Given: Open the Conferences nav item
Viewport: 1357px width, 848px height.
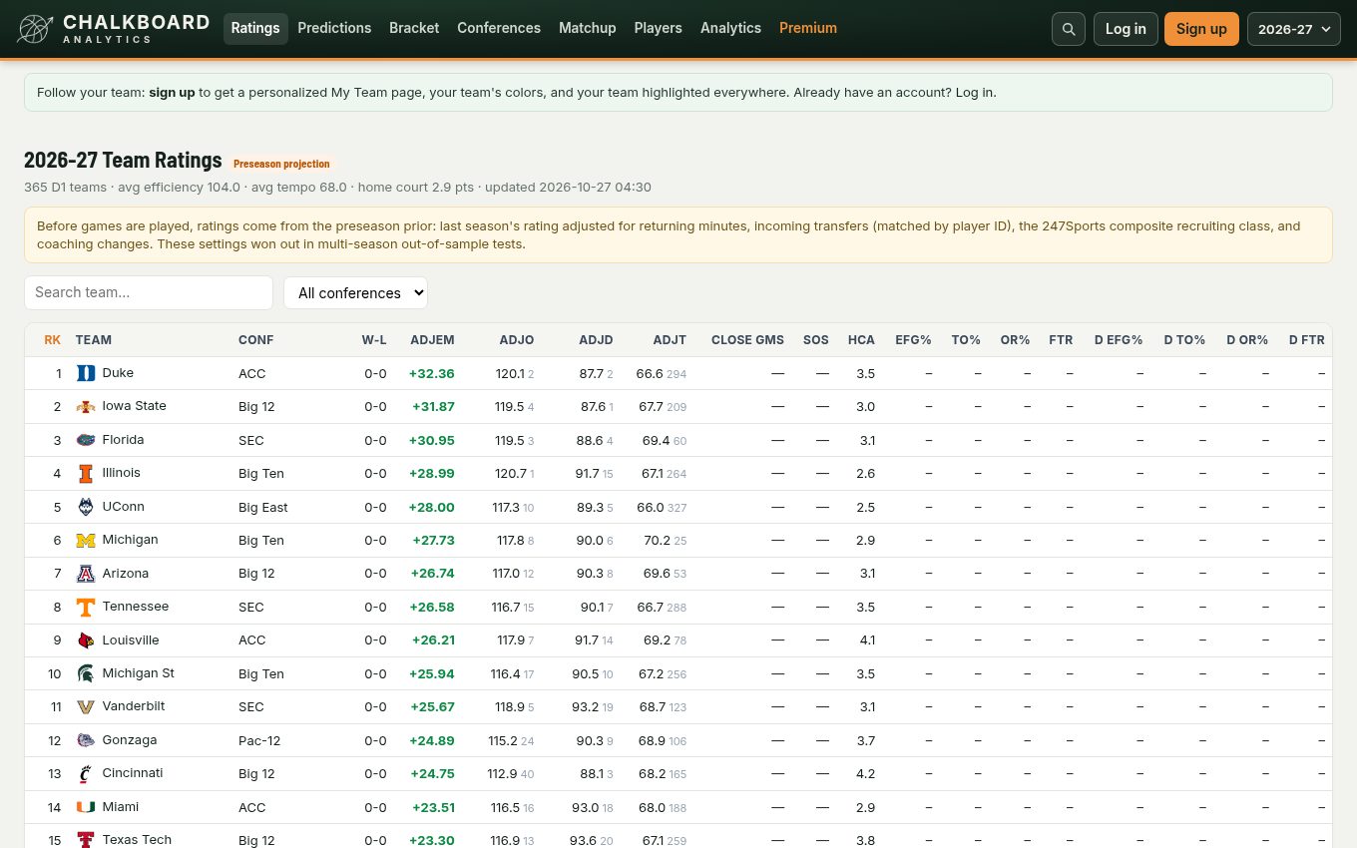Looking at the screenshot, I should point(499,28).
